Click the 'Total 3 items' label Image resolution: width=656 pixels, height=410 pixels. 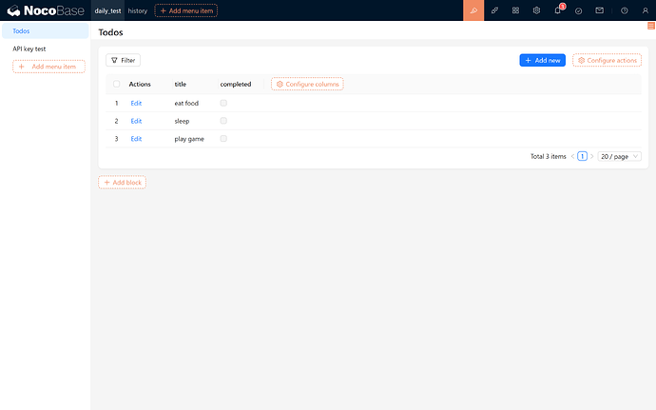548,156
